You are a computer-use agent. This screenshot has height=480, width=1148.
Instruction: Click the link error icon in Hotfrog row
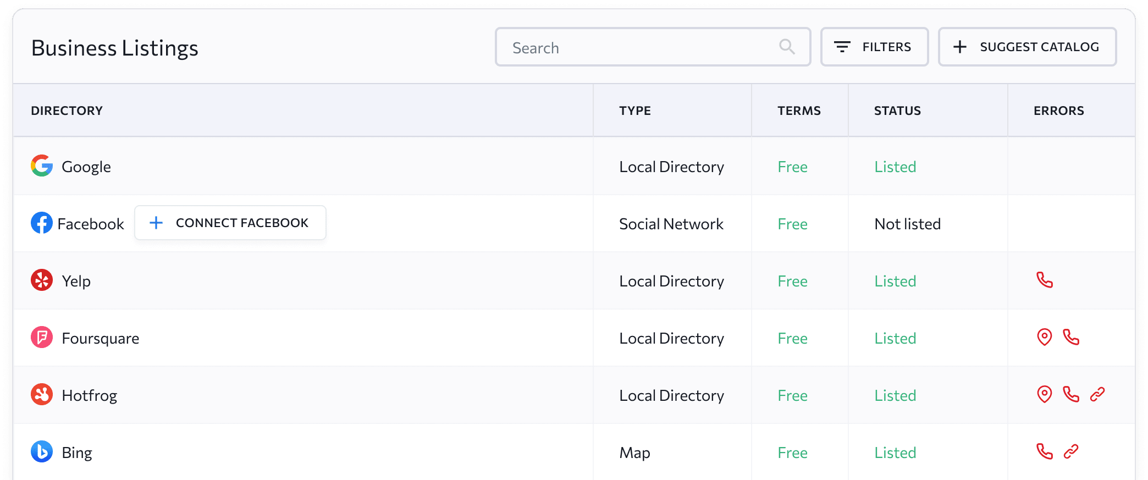(x=1097, y=394)
